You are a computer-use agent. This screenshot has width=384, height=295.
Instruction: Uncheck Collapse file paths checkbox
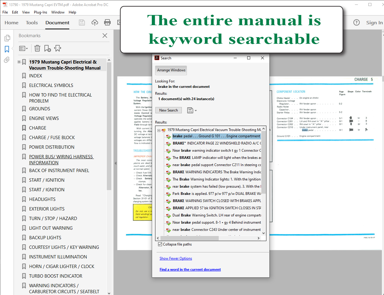click(x=160, y=244)
